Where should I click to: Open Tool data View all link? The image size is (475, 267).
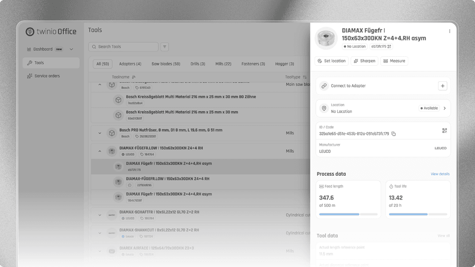coord(443,235)
